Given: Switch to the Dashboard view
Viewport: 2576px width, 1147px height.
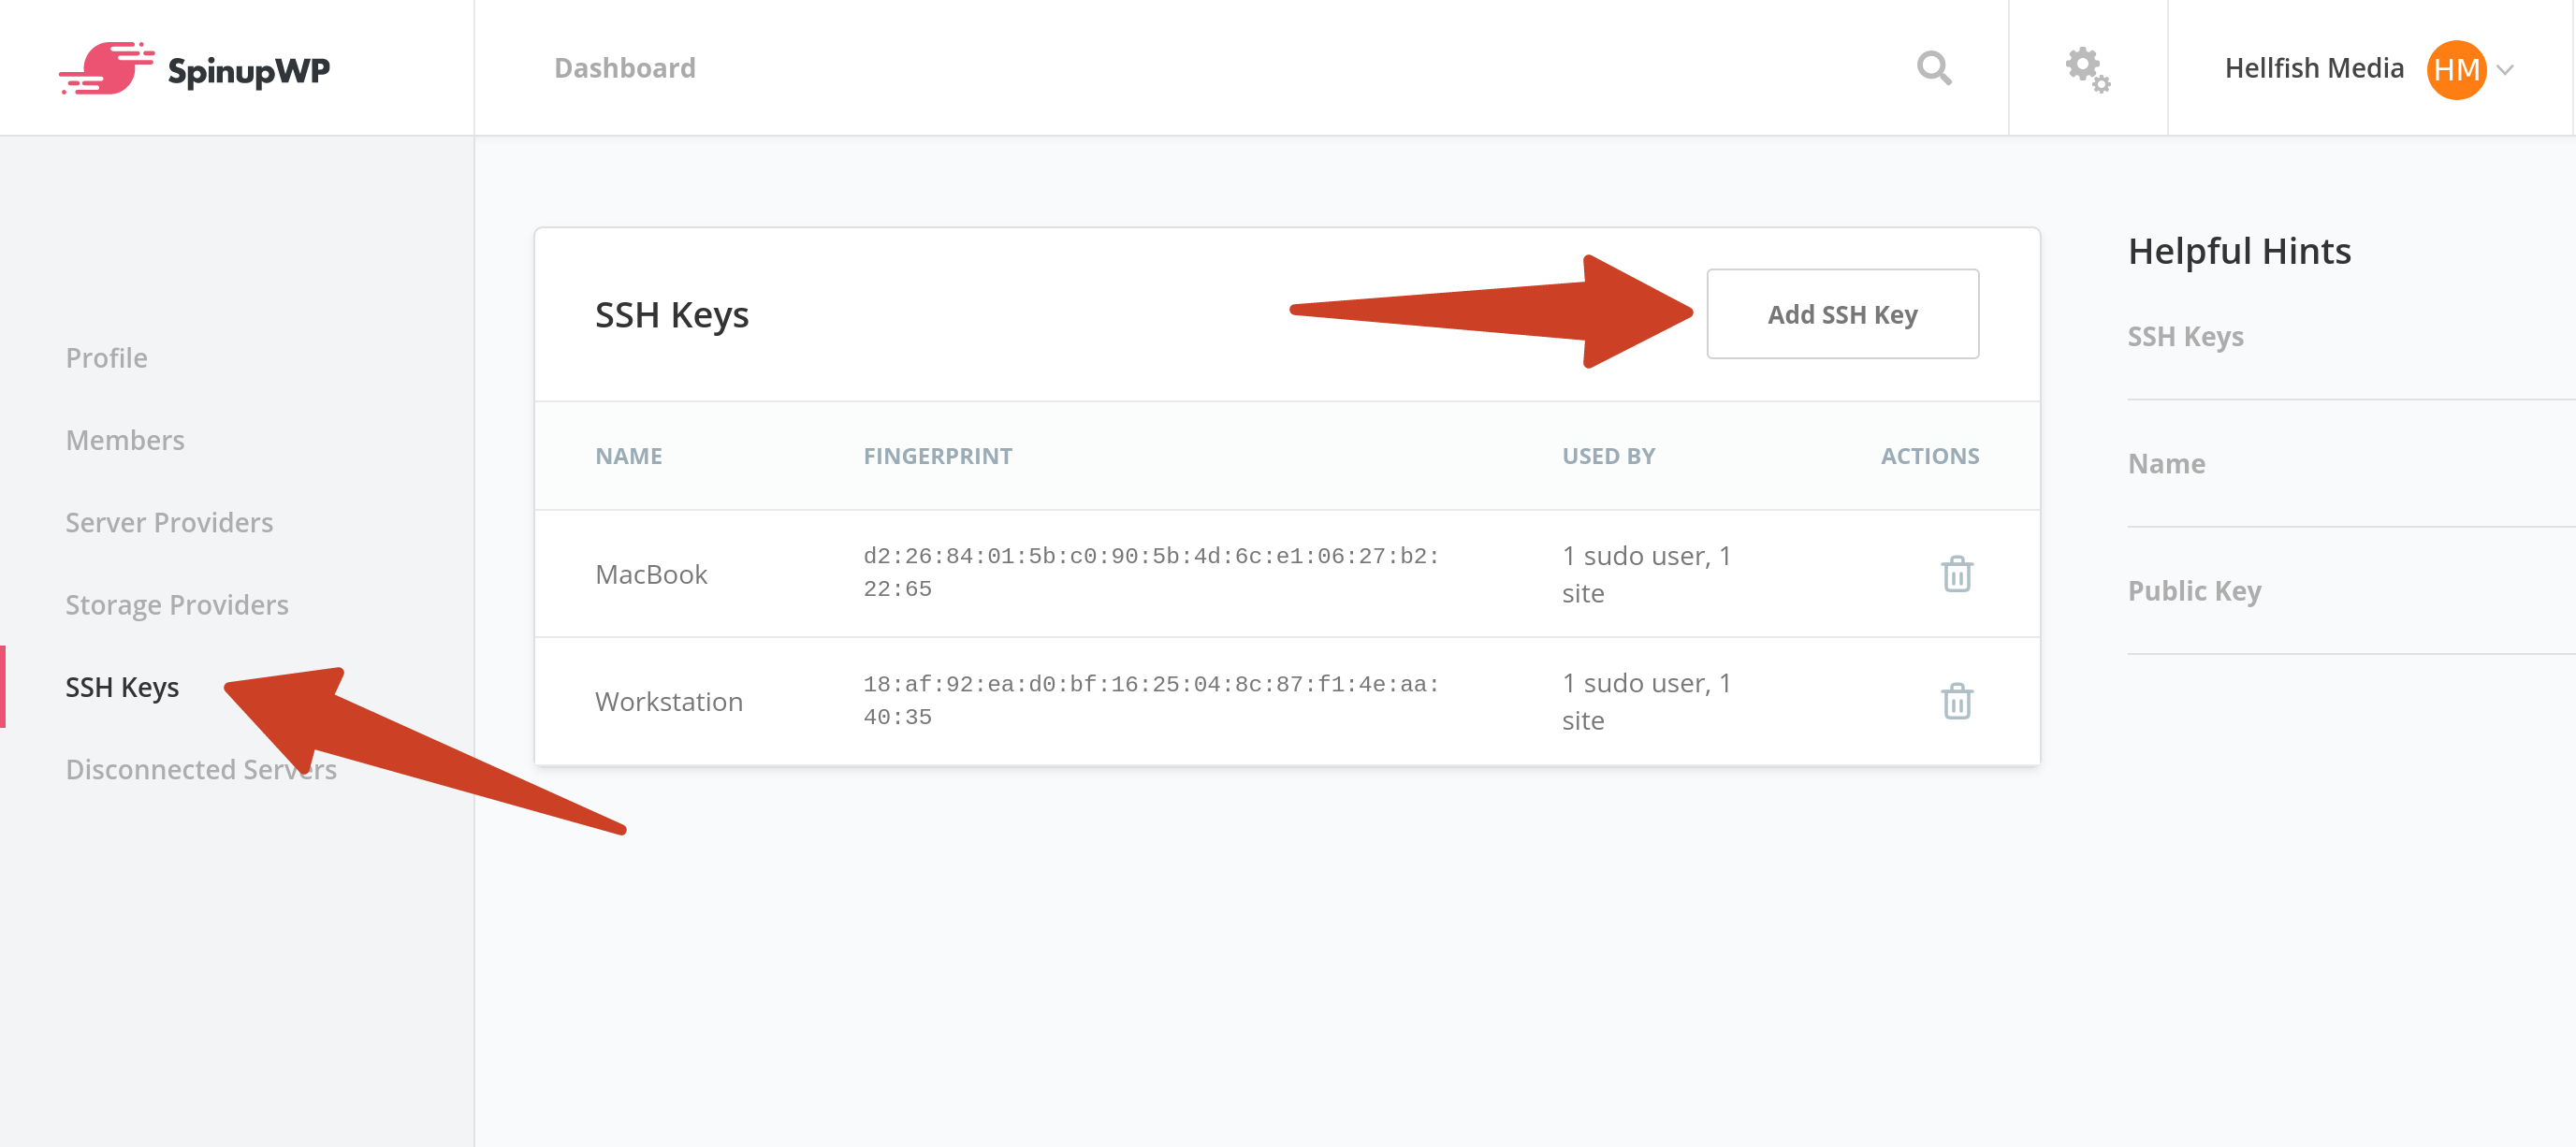Looking at the screenshot, I should [624, 68].
